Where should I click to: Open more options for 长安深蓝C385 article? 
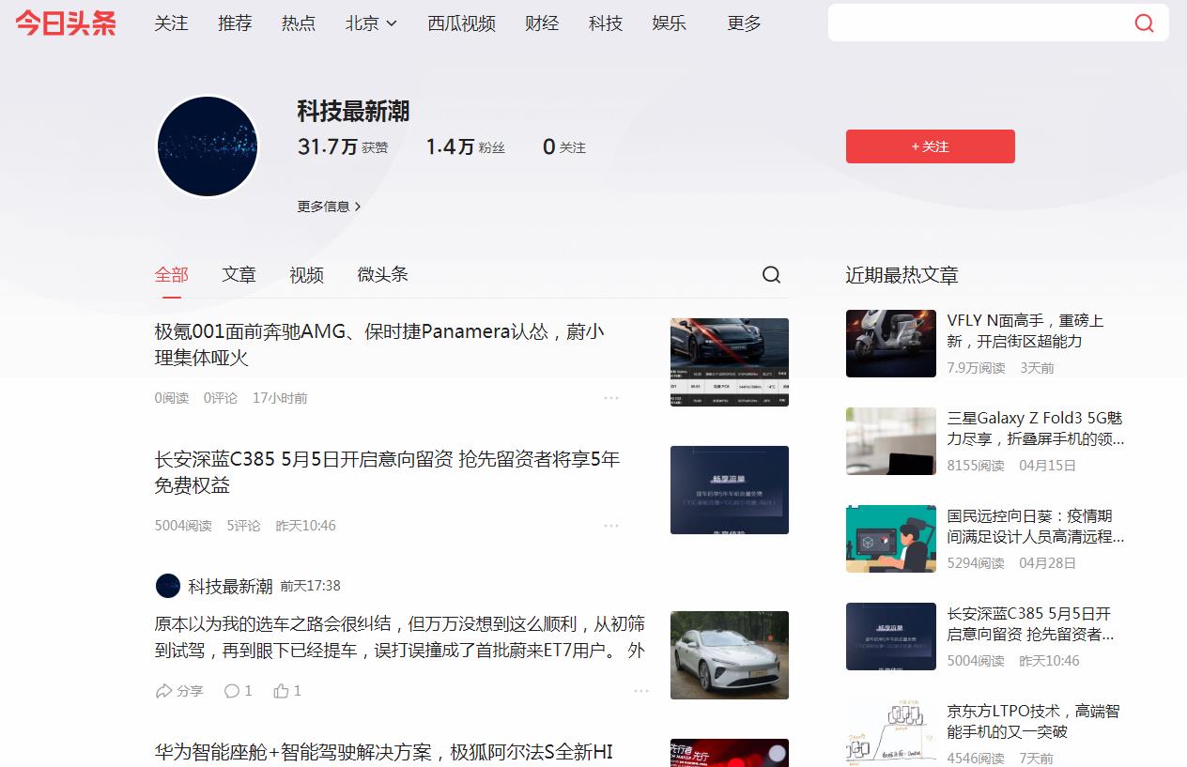click(611, 526)
